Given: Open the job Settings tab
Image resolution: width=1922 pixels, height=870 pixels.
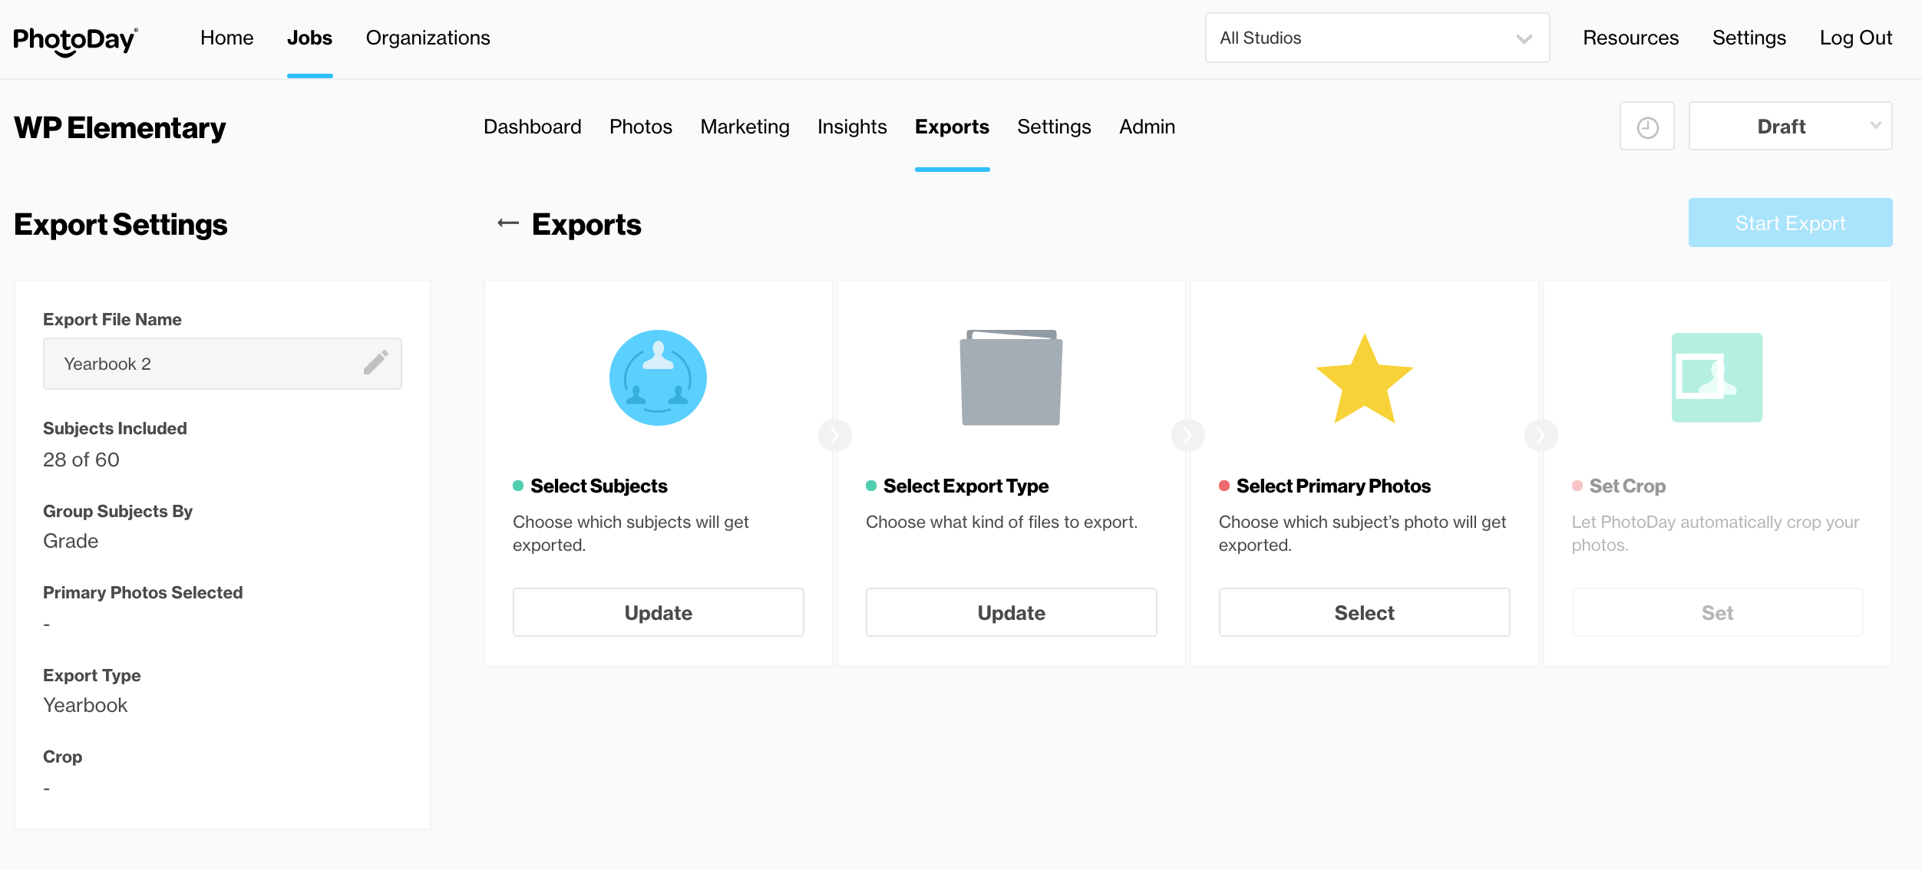Looking at the screenshot, I should 1054,127.
